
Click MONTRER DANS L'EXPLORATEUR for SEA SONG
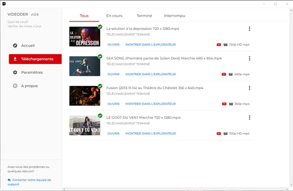[150, 74]
